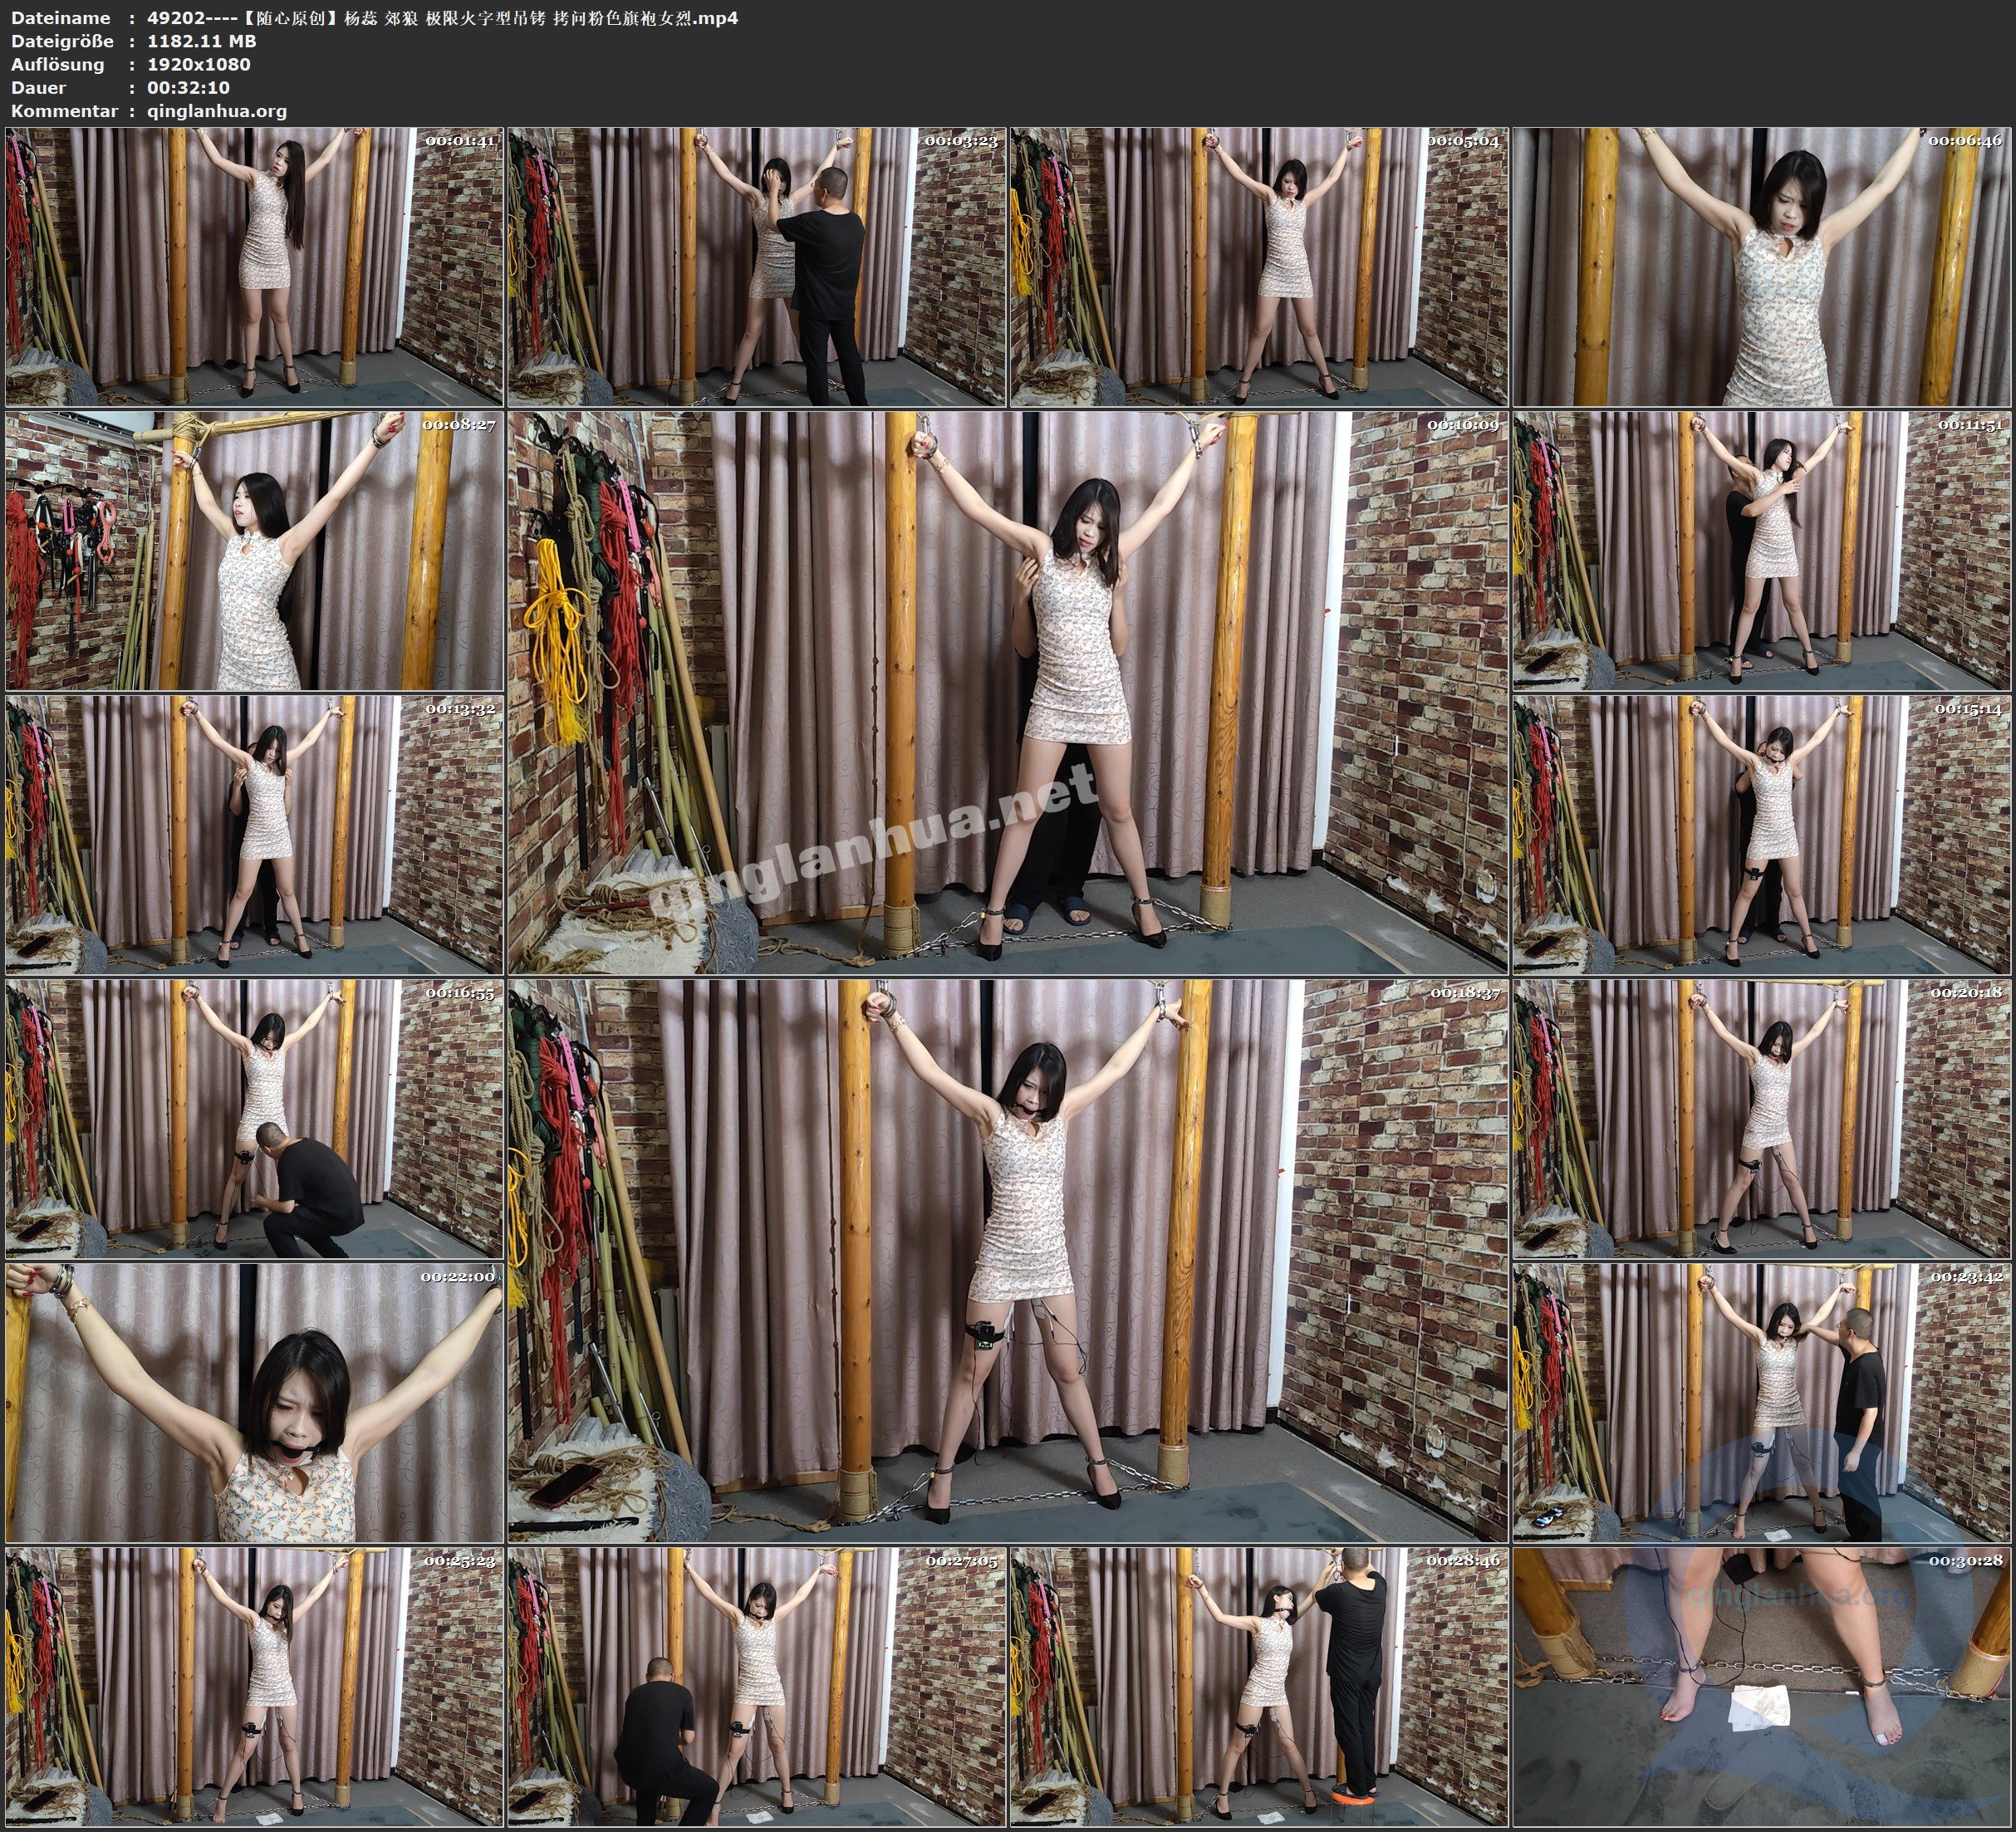
Task: Select the thumbnail marked 00:05:04
Action: 1258,266
